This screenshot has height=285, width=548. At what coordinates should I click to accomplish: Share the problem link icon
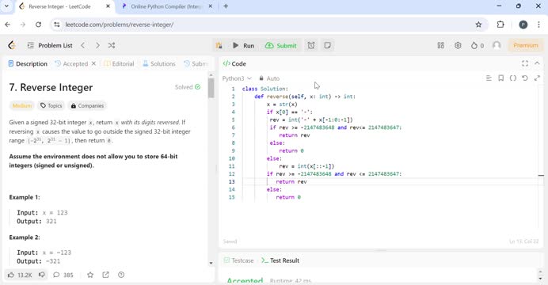[105, 275]
